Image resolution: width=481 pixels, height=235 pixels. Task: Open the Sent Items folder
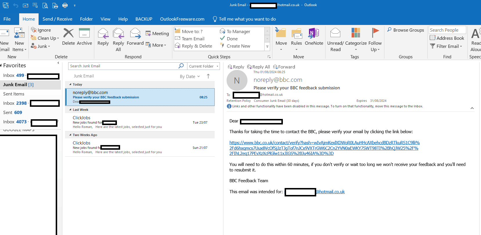tap(14, 94)
